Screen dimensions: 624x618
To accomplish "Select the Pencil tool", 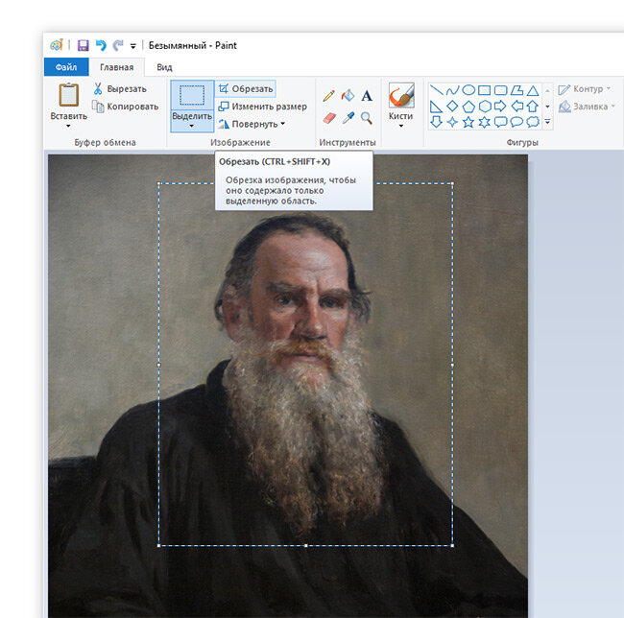I will tap(328, 95).
